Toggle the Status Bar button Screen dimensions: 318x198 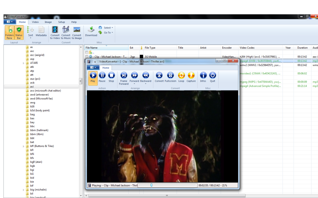[x=19, y=32]
